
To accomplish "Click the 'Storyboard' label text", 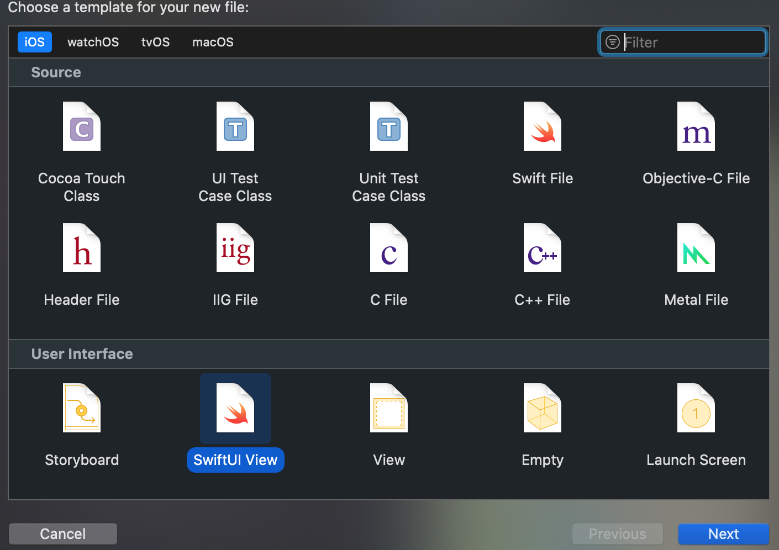I will 82,460.
